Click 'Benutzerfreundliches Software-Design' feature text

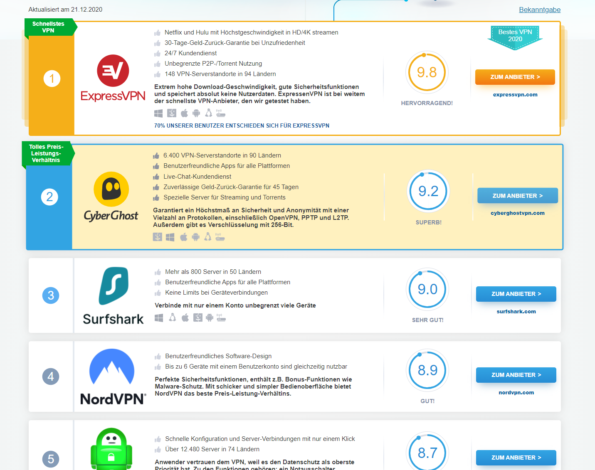coord(218,356)
